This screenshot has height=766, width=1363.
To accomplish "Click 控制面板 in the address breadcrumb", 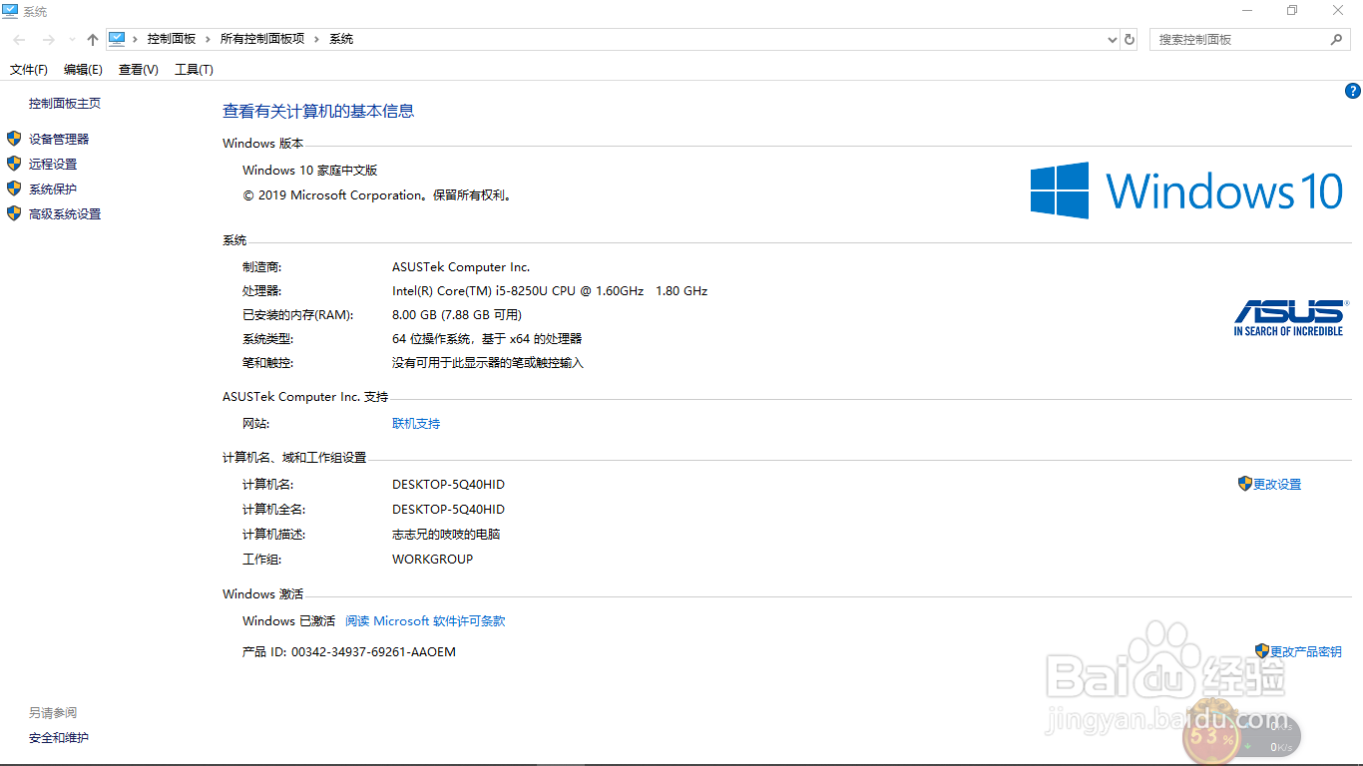I will click(172, 39).
